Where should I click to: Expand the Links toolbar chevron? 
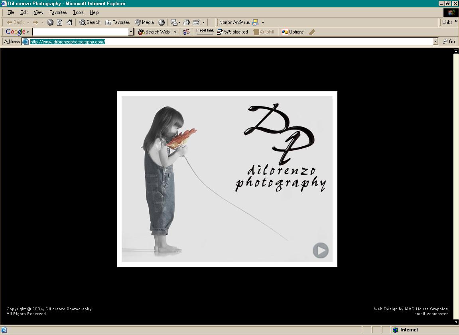pos(456,21)
